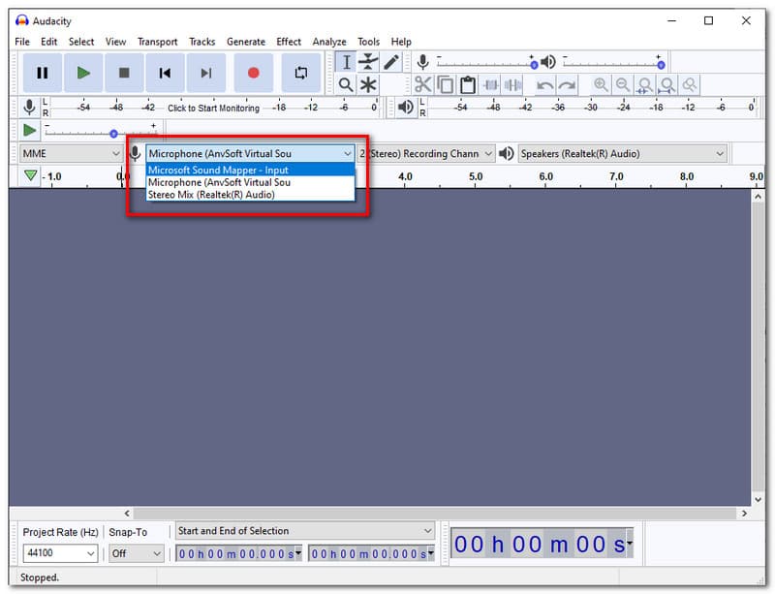
Task: Click Fit project to width icon
Action: (666, 85)
